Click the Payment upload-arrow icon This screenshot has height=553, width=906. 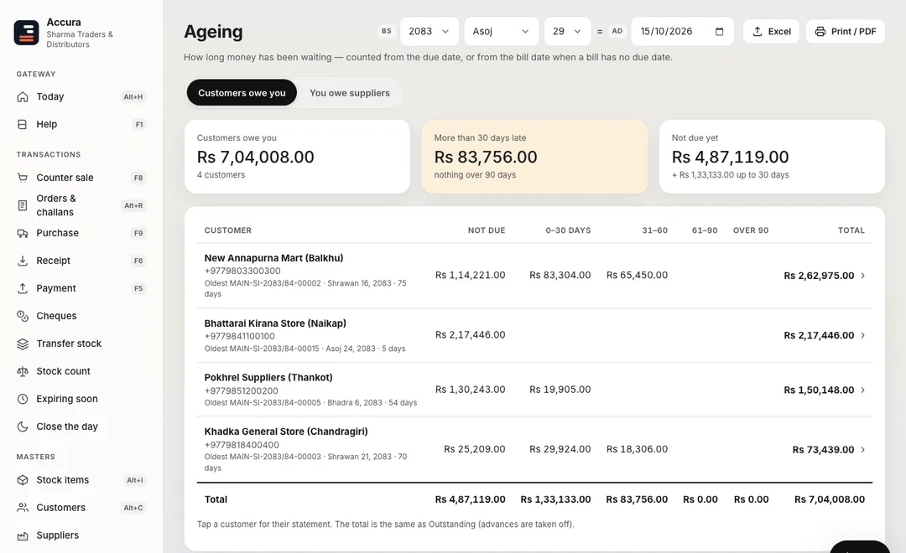[23, 288]
